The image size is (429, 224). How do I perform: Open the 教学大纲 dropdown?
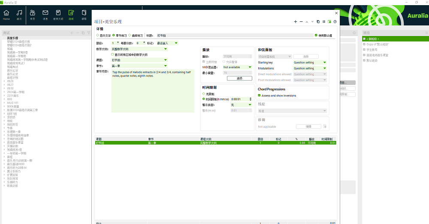pos(139,49)
